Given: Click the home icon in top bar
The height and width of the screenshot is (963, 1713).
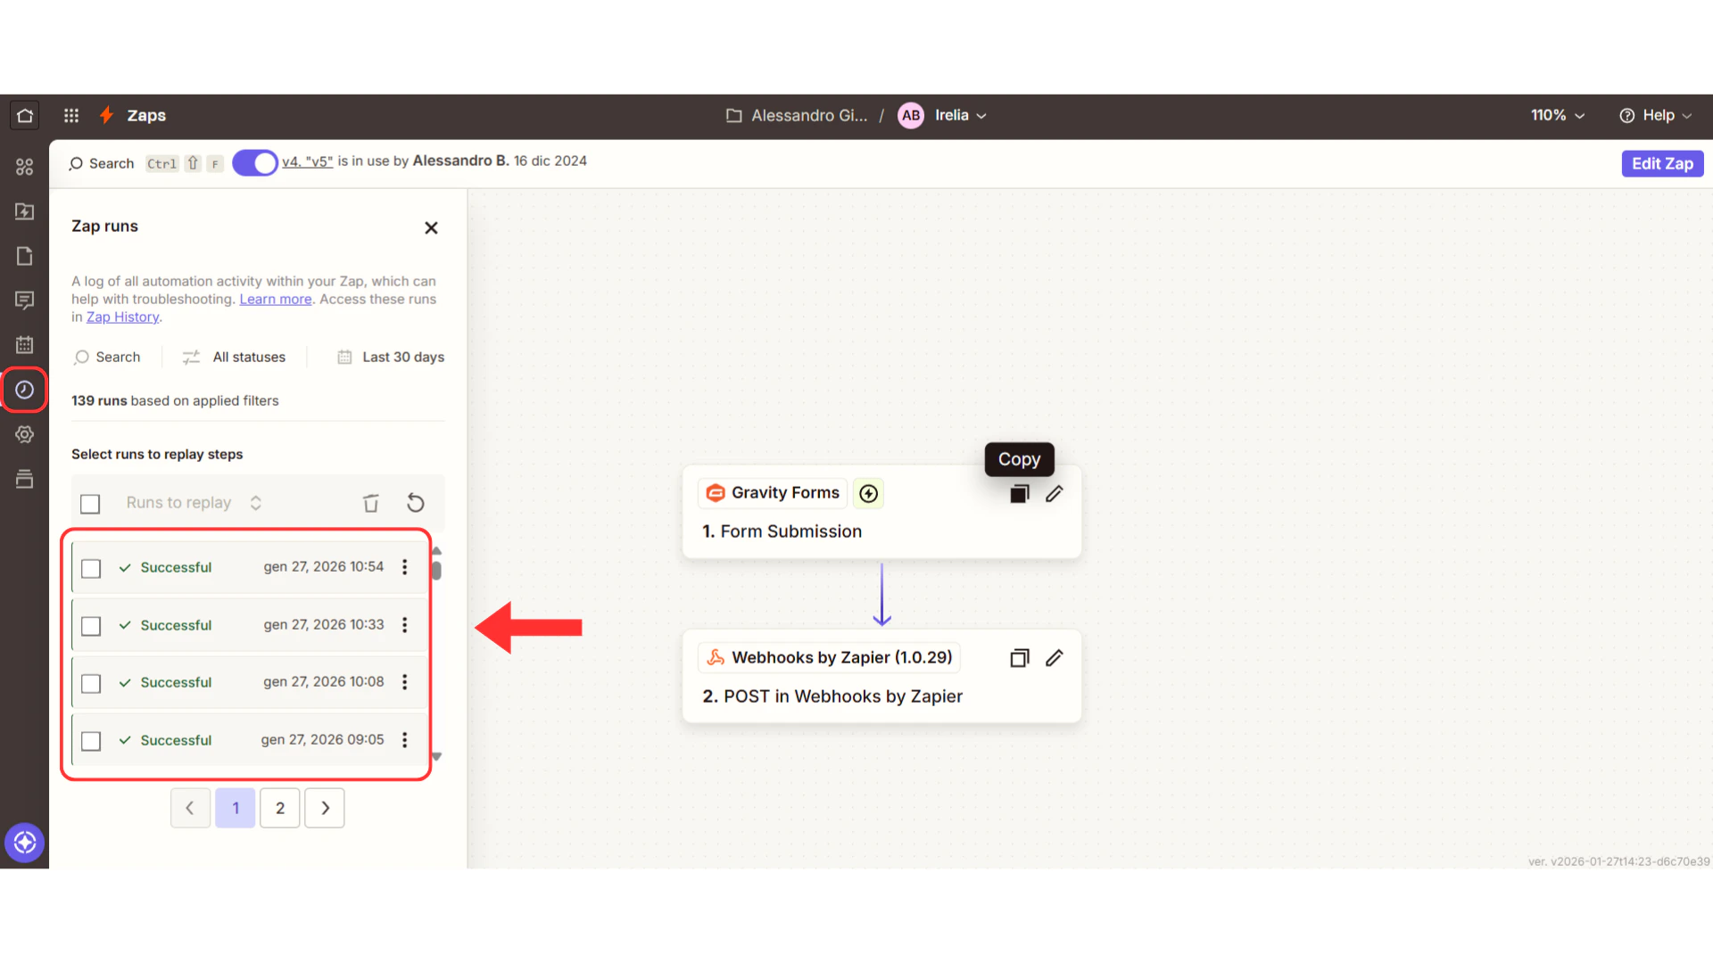Looking at the screenshot, I should [25, 115].
